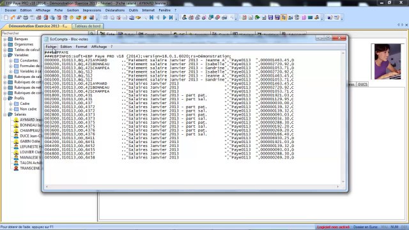Collapse the Variables tree node
The image size is (409, 230).
point(5,56)
